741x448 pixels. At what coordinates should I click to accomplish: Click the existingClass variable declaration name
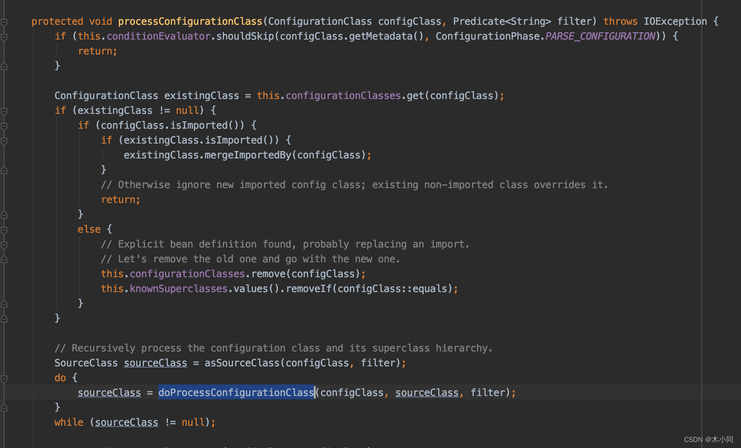point(202,95)
